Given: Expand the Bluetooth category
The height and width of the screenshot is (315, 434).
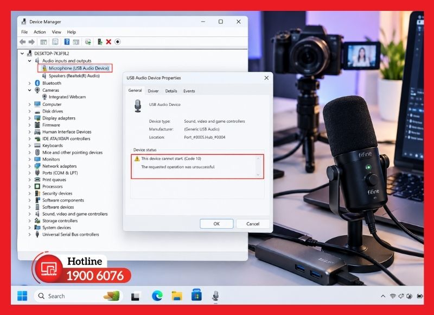Looking at the screenshot, I should tap(30, 83).
